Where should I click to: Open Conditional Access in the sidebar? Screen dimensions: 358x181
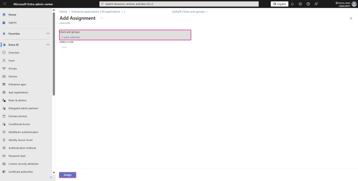coord(19,124)
